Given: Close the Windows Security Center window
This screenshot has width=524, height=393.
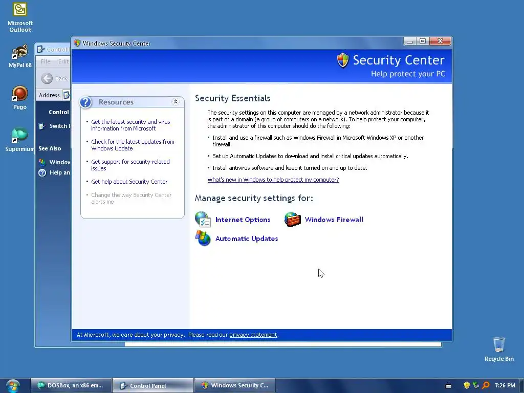Looking at the screenshot, I should tap(440, 41).
